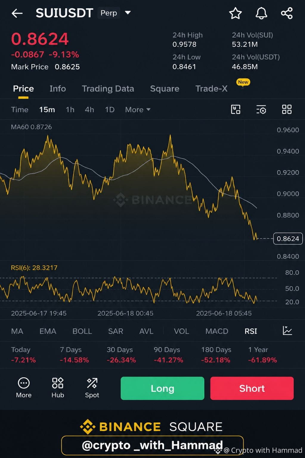The width and height of the screenshot is (305, 458).
Task: Open price alerts via bell icon
Action: 261,13
